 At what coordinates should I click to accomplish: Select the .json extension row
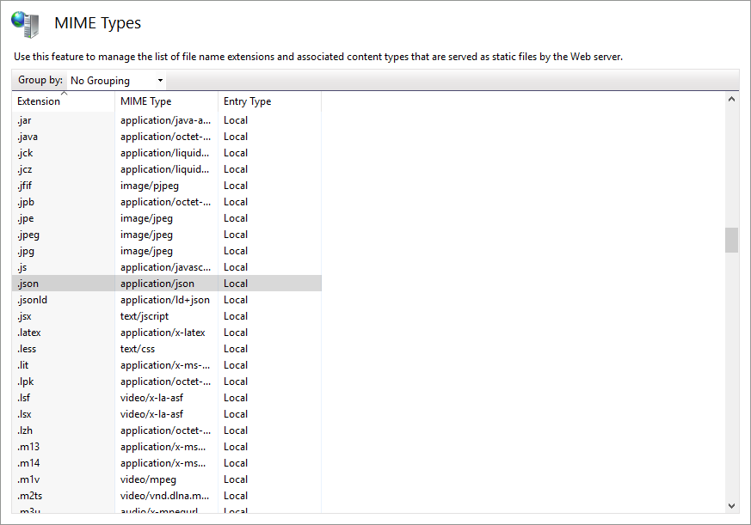(x=28, y=284)
